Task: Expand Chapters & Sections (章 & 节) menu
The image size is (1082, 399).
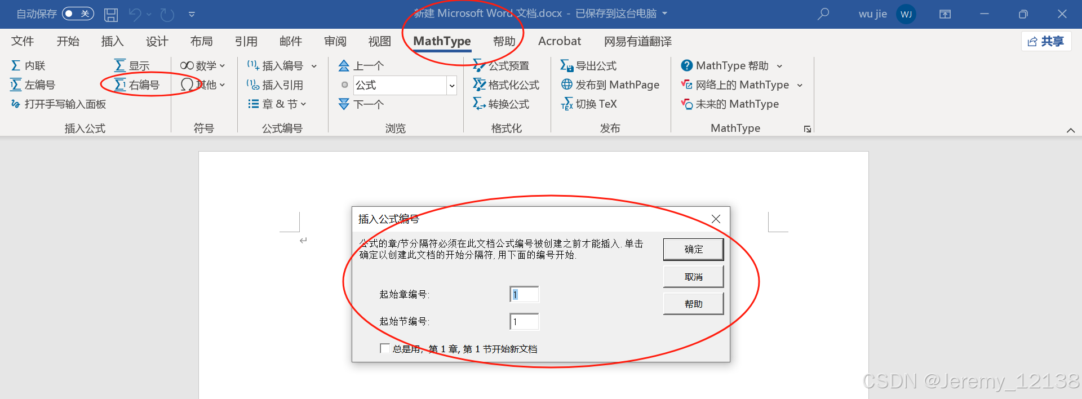Action: tap(277, 104)
